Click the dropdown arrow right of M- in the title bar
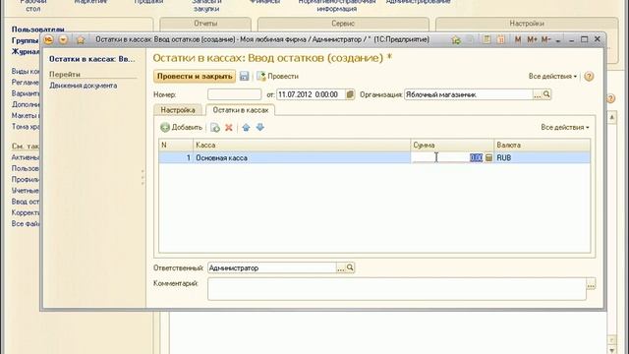 point(557,40)
